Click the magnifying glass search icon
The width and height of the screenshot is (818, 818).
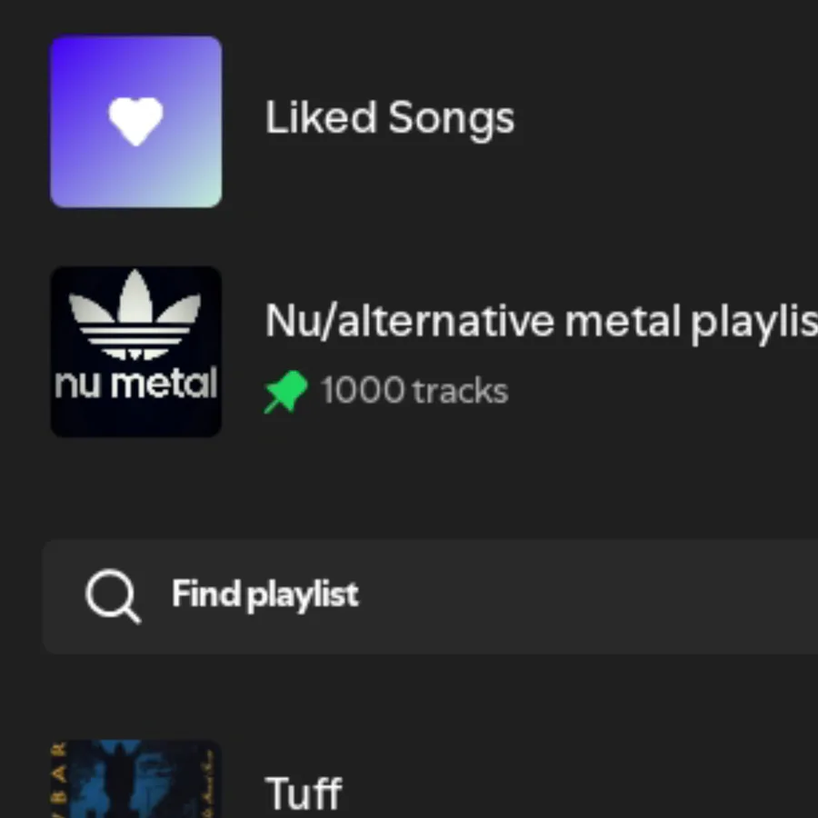pyautogui.click(x=113, y=596)
